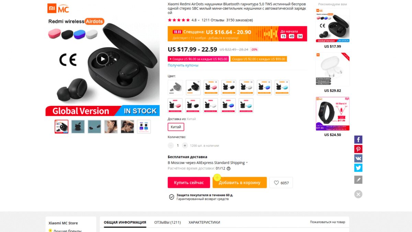Increase quantity with plus button
Screen dimensions: 412x232
click(185, 145)
